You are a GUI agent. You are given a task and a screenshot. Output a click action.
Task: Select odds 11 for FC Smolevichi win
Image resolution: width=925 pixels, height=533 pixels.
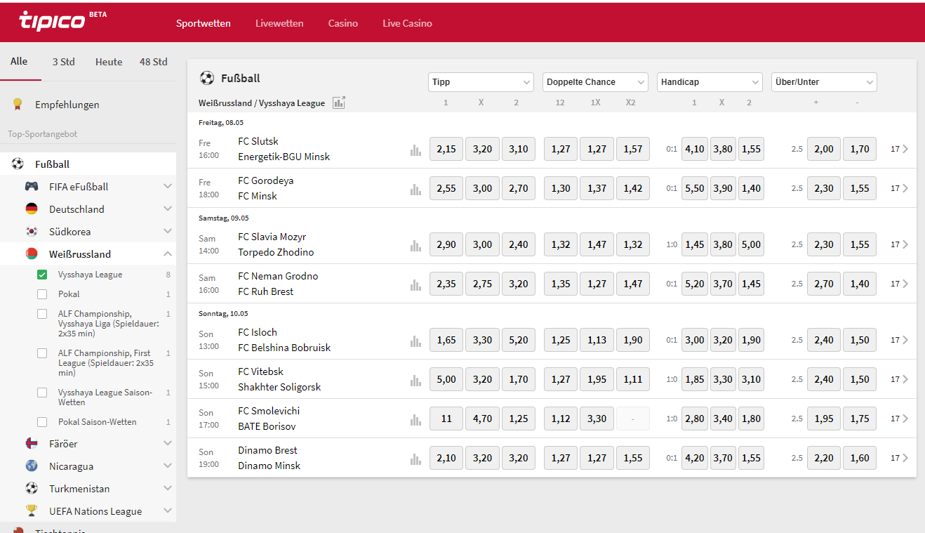click(x=446, y=419)
